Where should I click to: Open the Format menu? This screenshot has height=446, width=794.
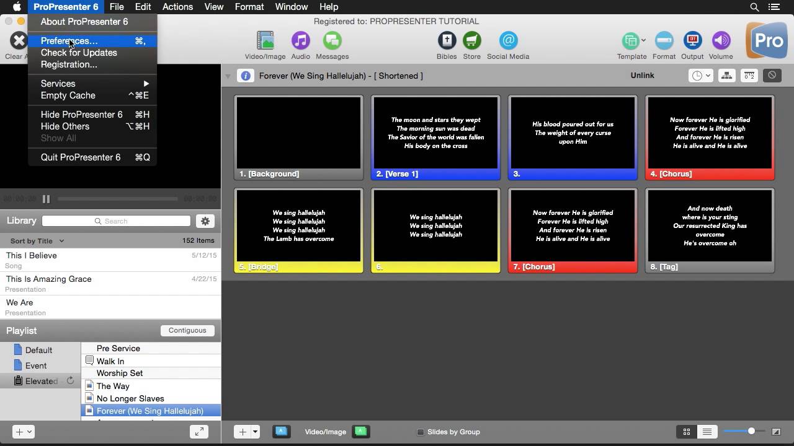pyautogui.click(x=249, y=7)
